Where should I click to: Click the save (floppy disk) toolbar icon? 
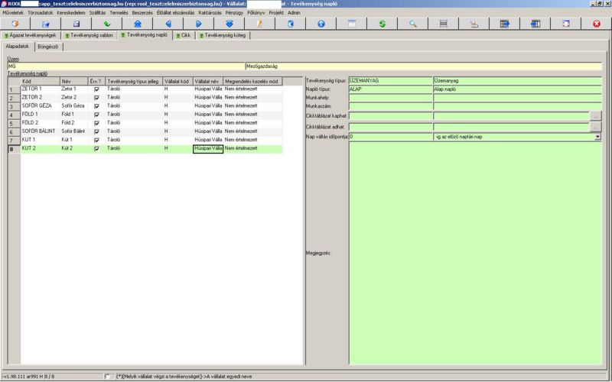point(76,24)
